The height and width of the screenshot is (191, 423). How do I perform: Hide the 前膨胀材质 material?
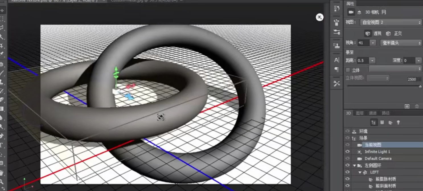pyautogui.click(x=347, y=179)
